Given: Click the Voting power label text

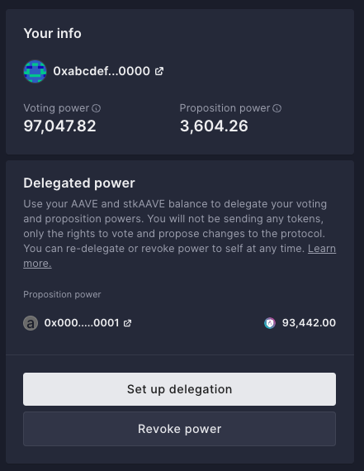Looking at the screenshot, I should pos(56,108).
